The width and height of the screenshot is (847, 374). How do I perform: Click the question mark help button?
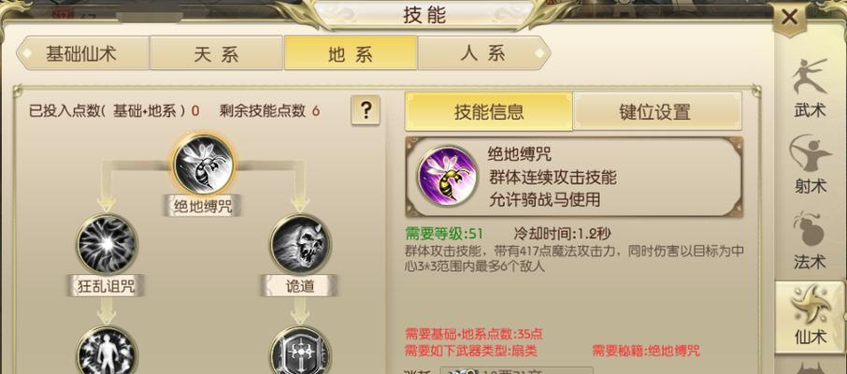coord(366,110)
